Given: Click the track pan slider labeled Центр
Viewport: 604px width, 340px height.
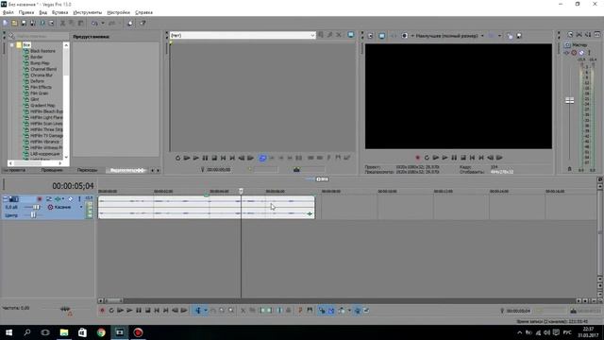Looking at the screenshot, I should click(33, 215).
